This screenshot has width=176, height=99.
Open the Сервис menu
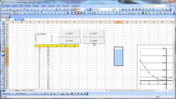coord(44,6)
